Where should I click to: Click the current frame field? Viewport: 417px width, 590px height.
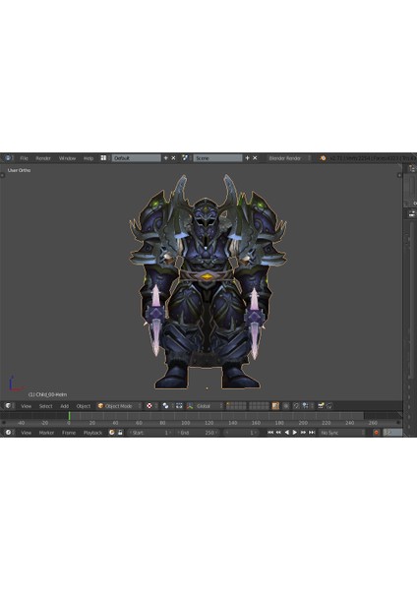coord(241,433)
